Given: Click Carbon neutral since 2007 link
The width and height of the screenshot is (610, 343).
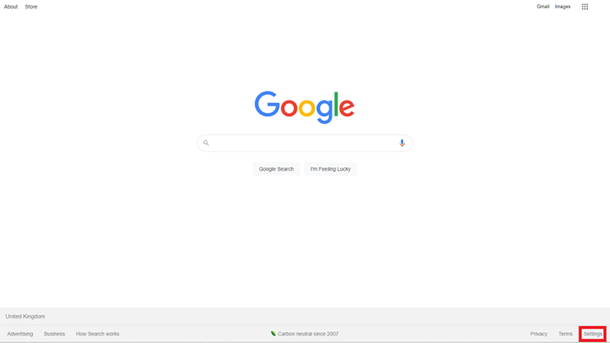Looking at the screenshot, I should point(308,334).
